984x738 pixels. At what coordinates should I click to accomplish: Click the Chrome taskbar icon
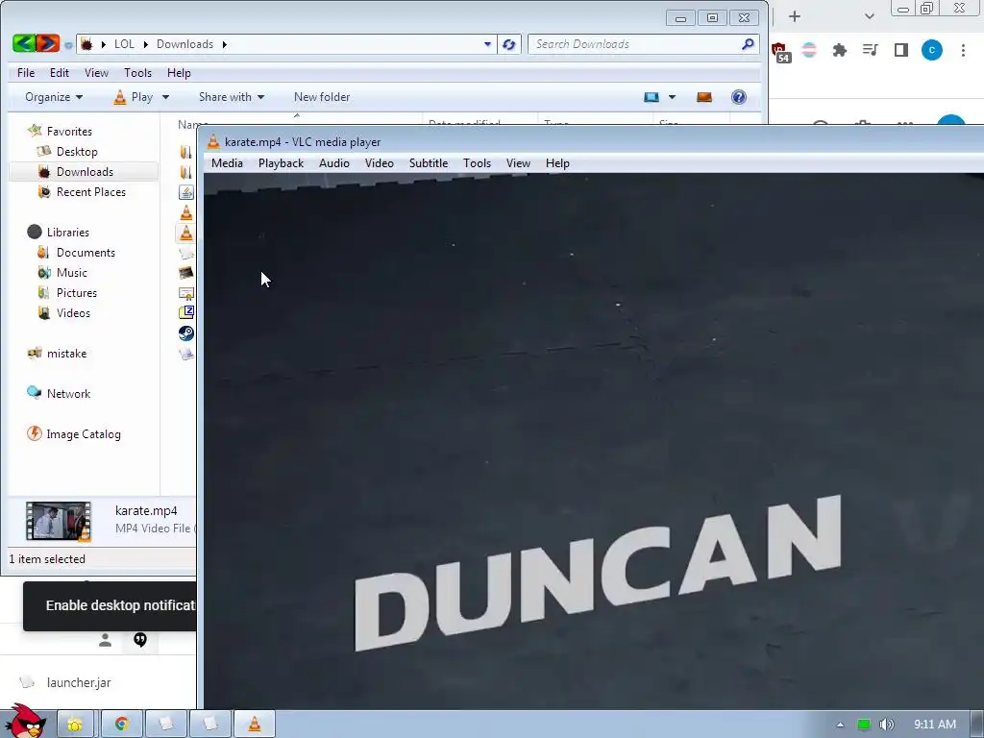tap(122, 724)
